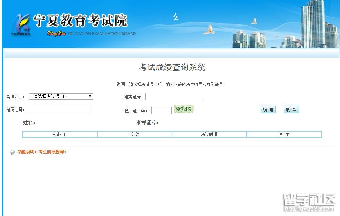The height and width of the screenshot is (216, 340).
Task: Click the large white dove in banner
Action: [x=209, y=30]
